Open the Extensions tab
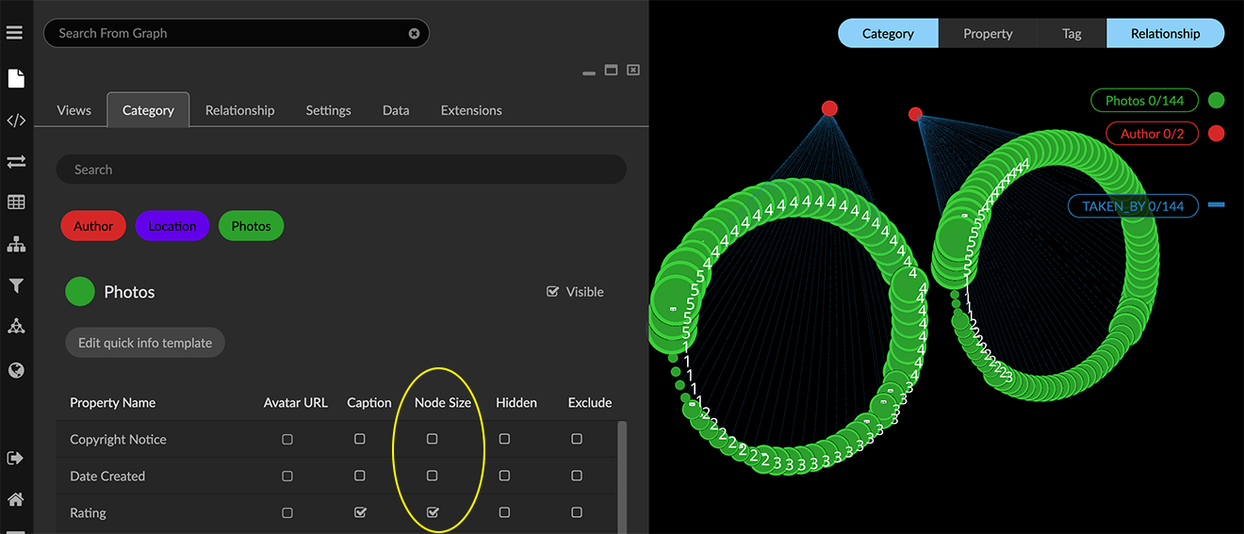1244x534 pixels. tap(471, 110)
